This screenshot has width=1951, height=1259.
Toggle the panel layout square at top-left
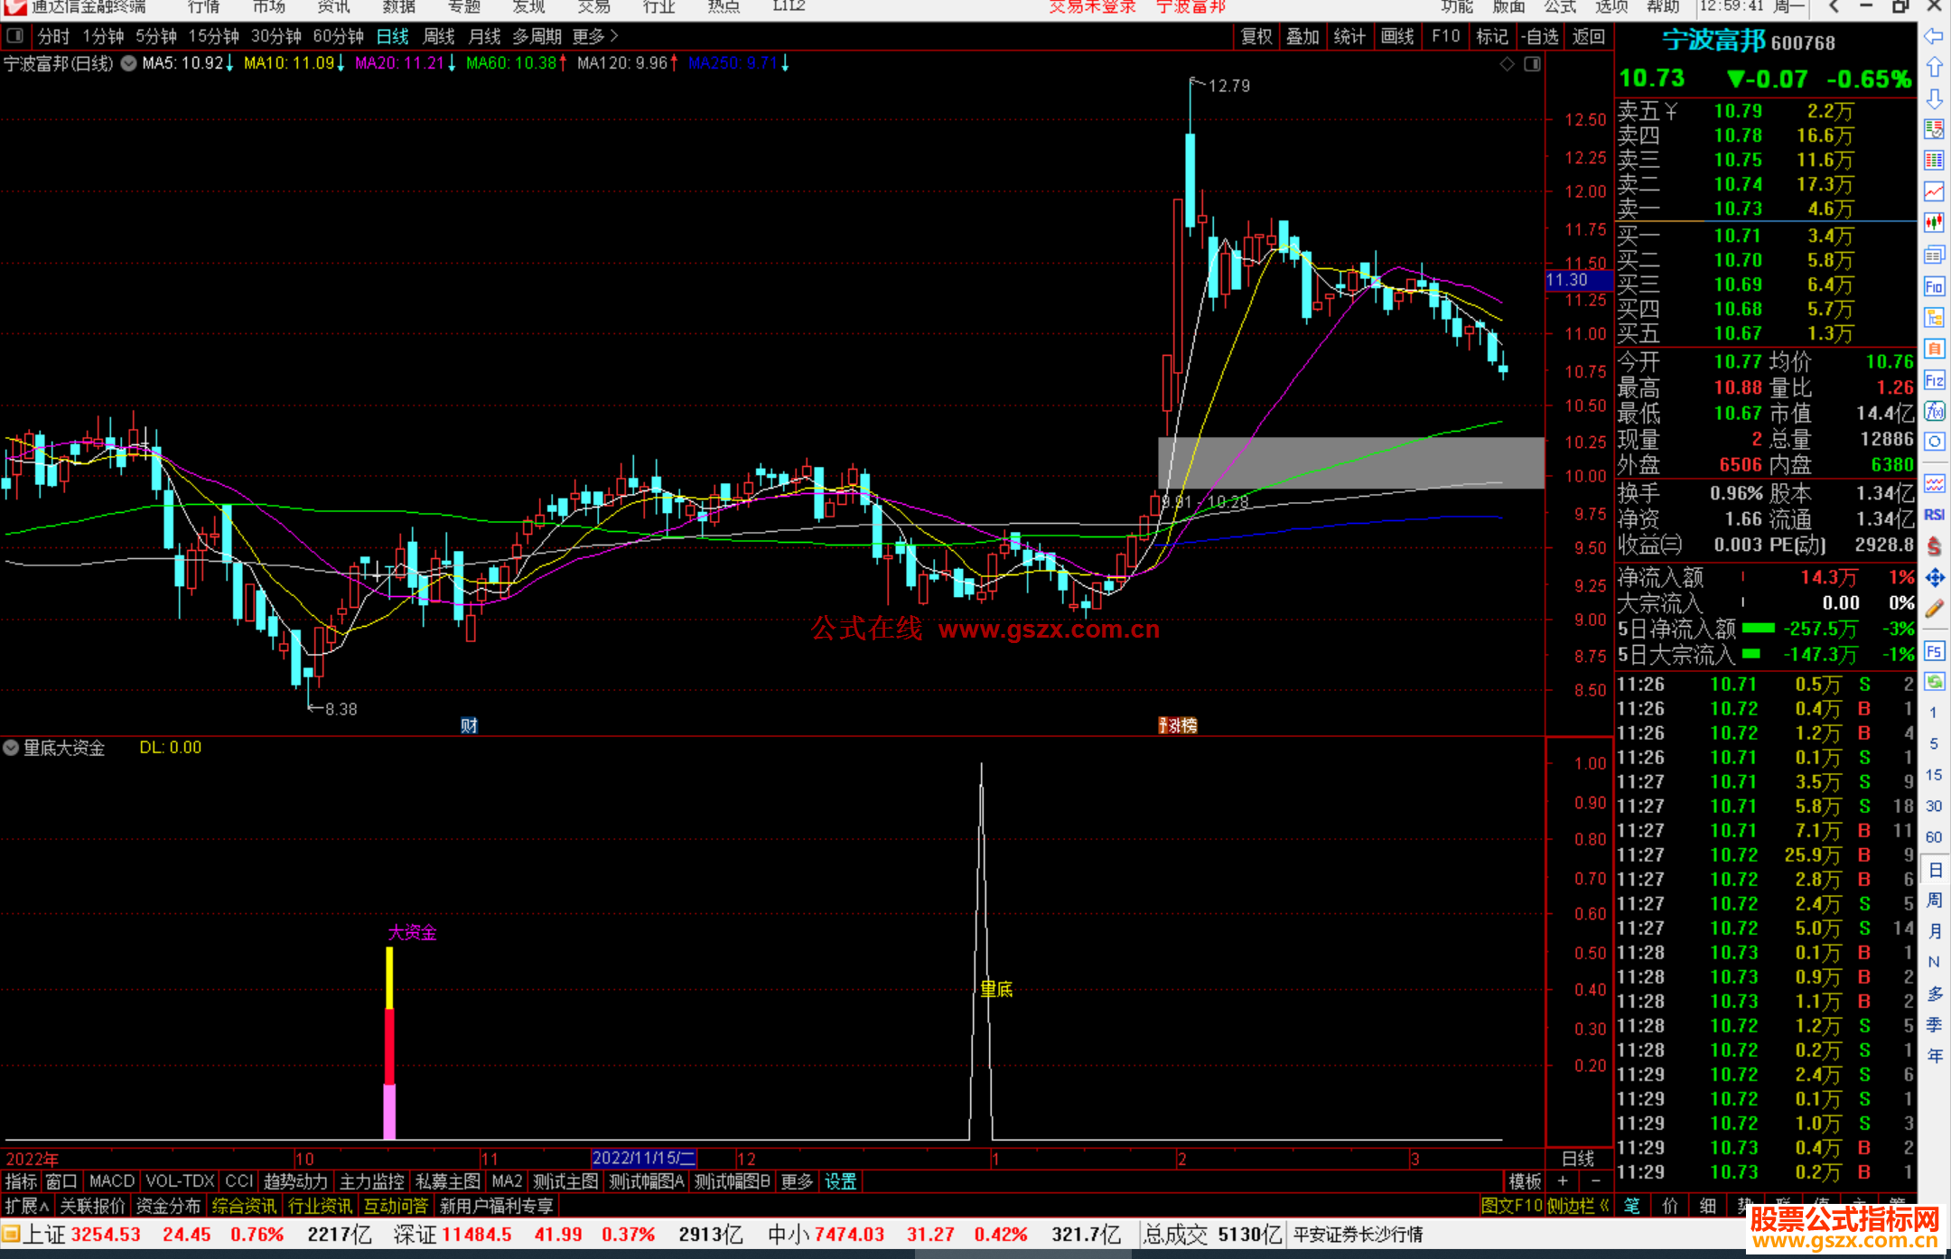[14, 36]
